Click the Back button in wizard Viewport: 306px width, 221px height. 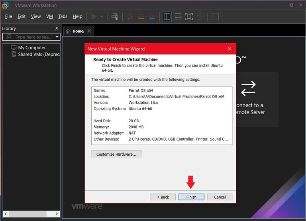click(x=163, y=197)
